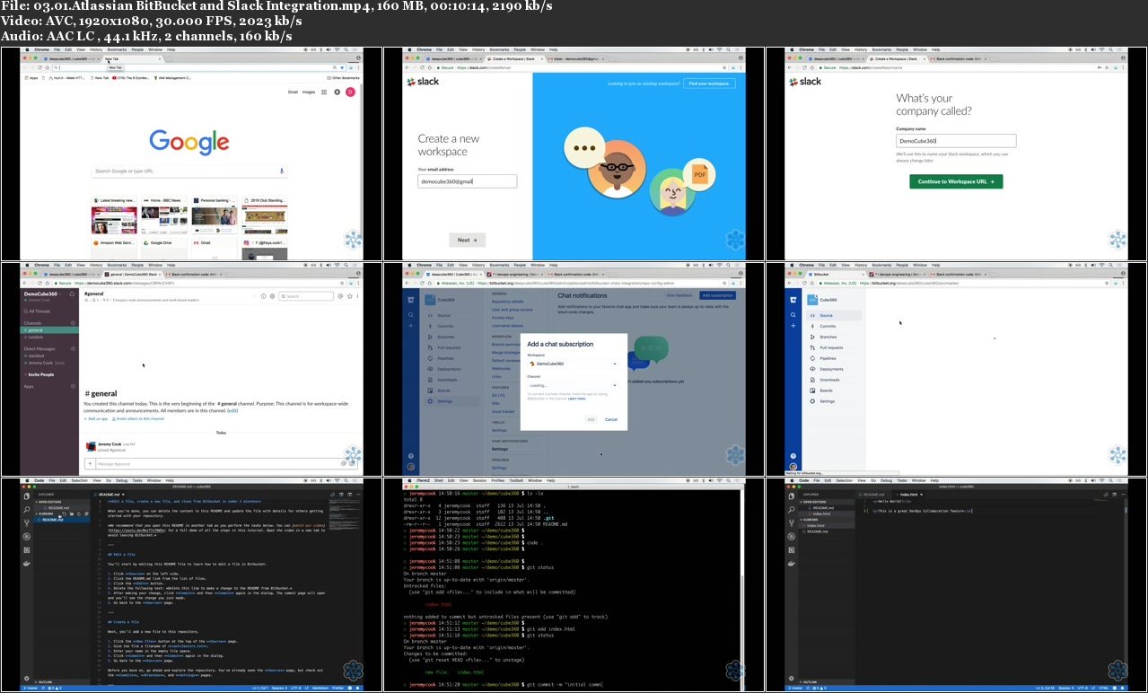1148x693 pixels.
Task: Open the Home - BBC News thumbnail tile
Action: click(164, 215)
